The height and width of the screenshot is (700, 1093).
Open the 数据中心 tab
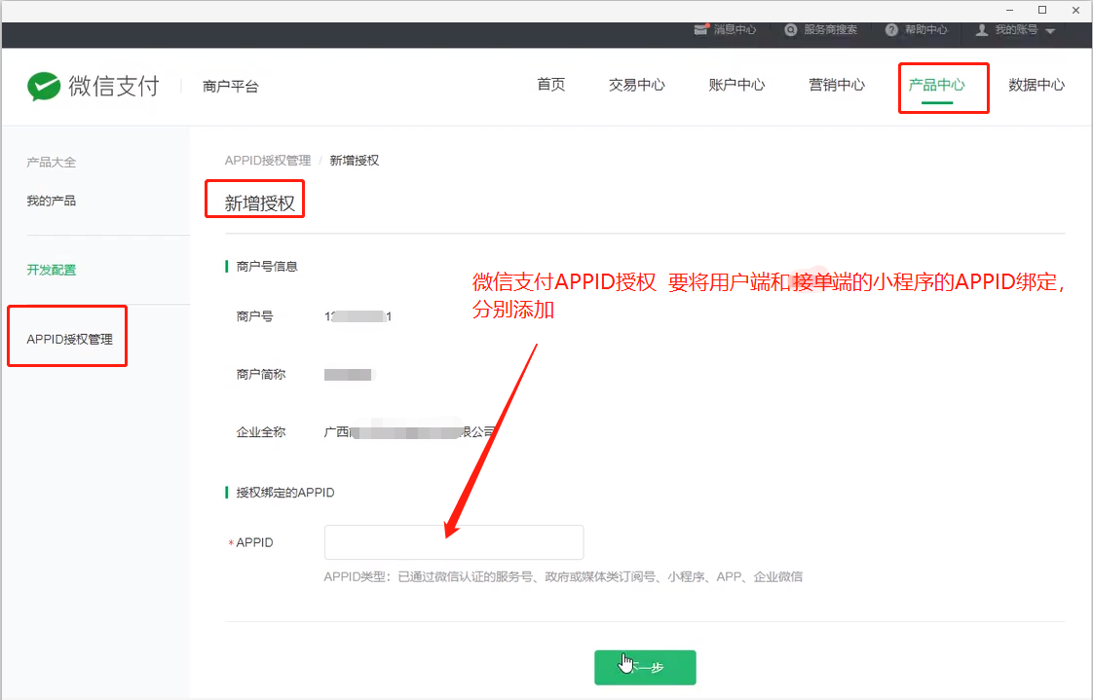pyautogui.click(x=1036, y=85)
